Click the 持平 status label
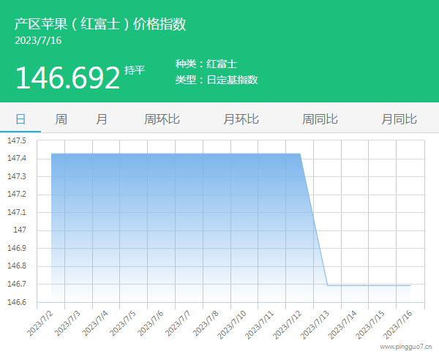 click(135, 70)
